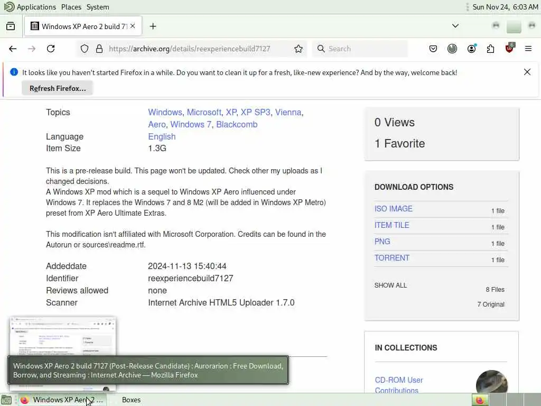Click the show desktop icon in taskbar
541x406 pixels.
point(6,400)
